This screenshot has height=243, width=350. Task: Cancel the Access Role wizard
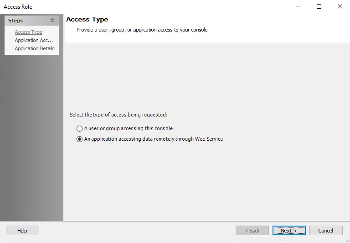326,231
